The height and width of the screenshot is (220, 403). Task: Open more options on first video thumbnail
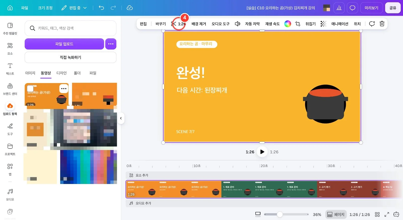click(x=64, y=89)
